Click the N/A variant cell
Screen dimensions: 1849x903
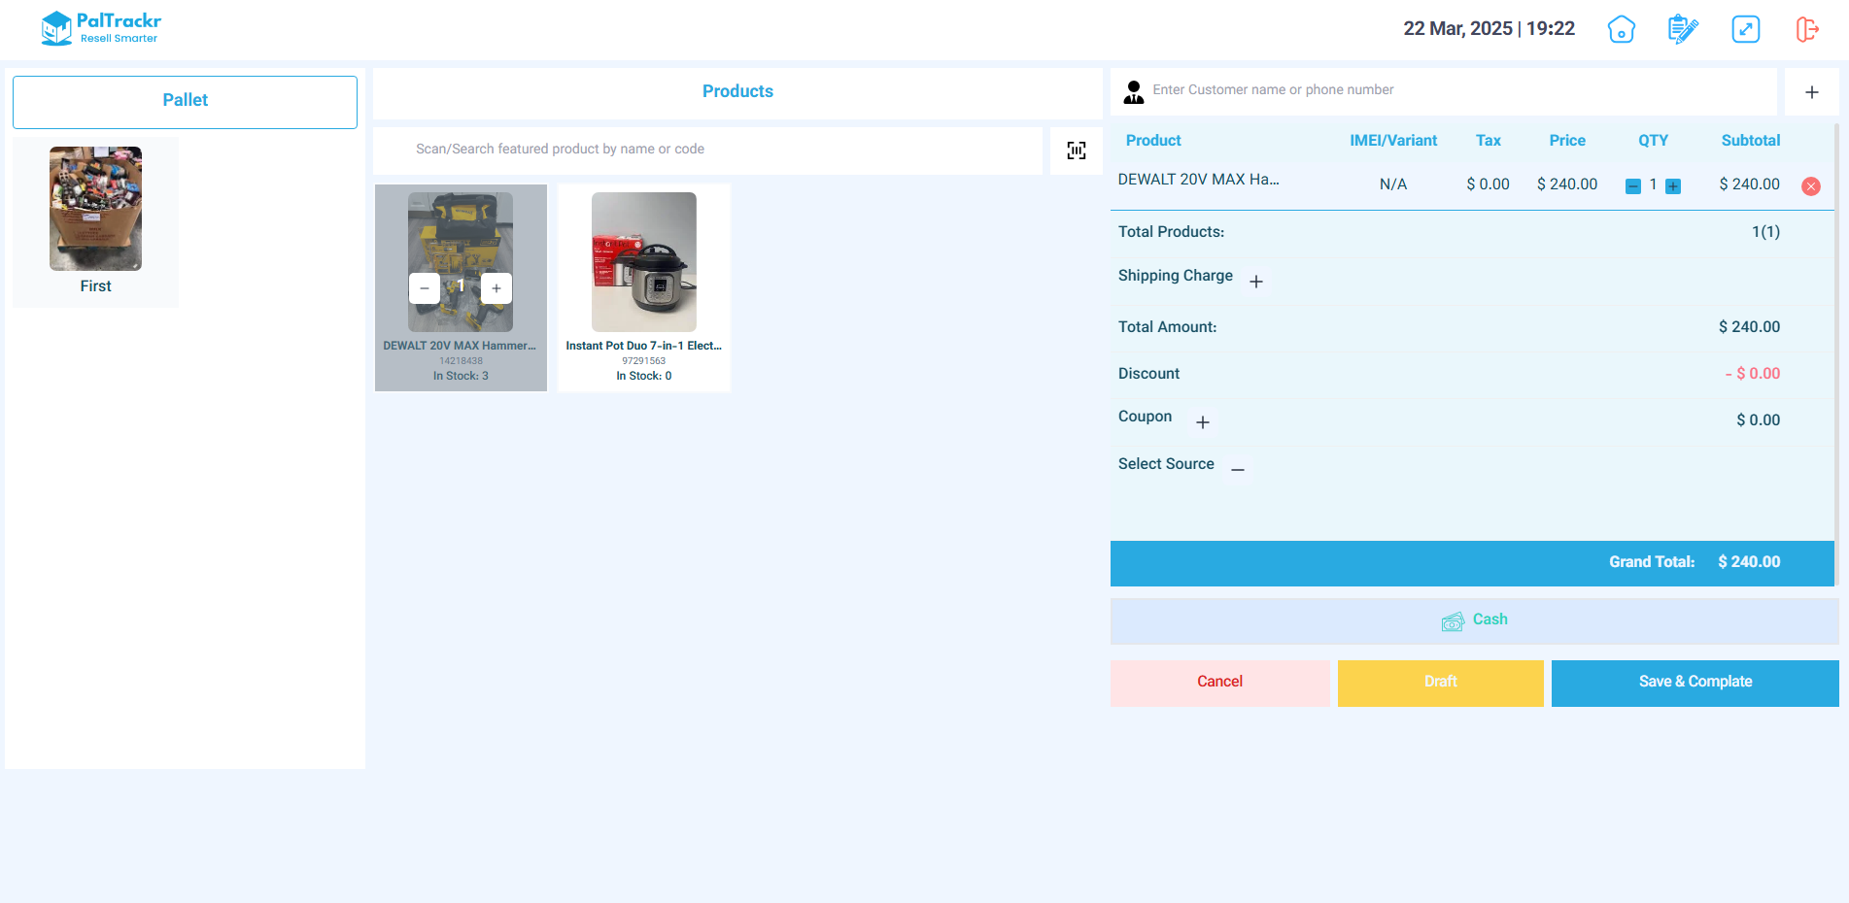[x=1393, y=184]
